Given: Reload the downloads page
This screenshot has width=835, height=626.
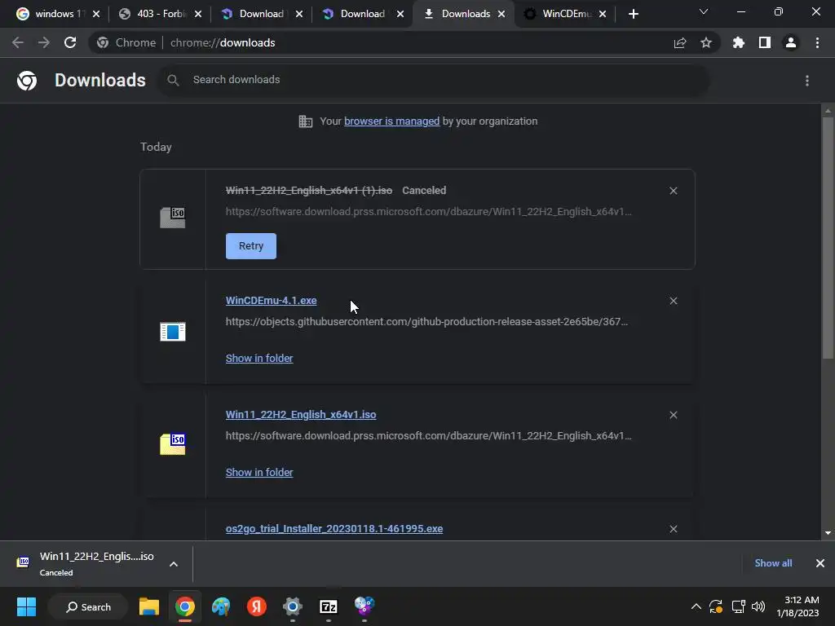Looking at the screenshot, I should click(70, 42).
